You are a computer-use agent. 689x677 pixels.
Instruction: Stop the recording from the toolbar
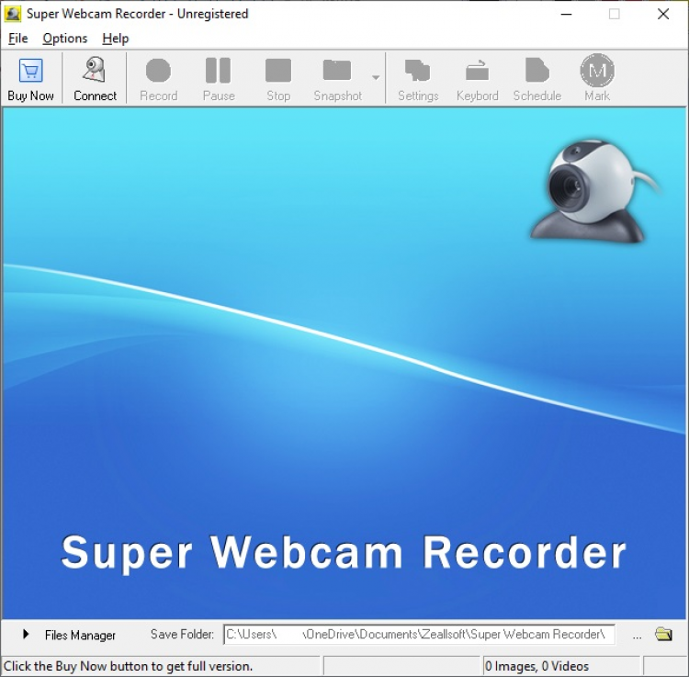(x=278, y=72)
